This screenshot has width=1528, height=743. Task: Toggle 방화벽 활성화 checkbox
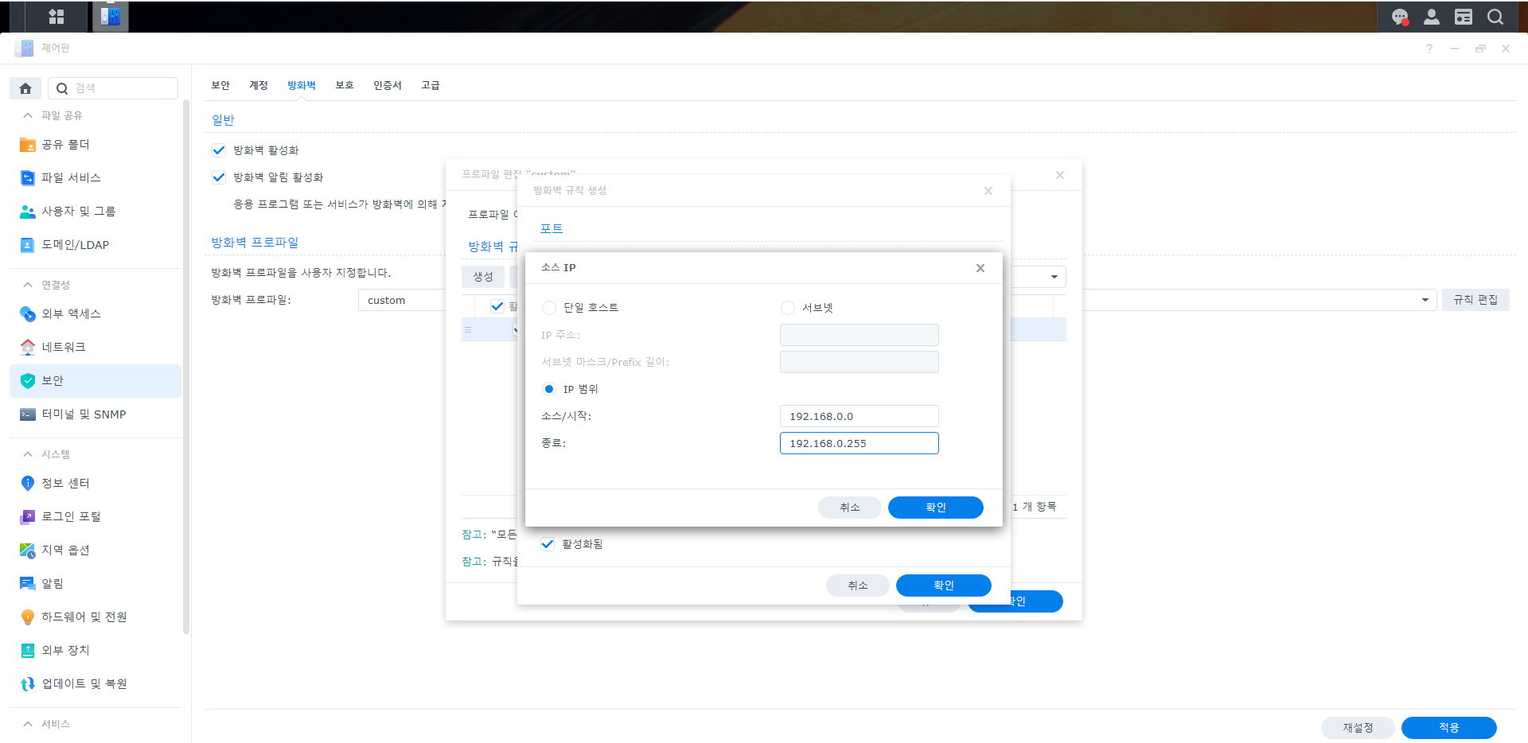219,150
